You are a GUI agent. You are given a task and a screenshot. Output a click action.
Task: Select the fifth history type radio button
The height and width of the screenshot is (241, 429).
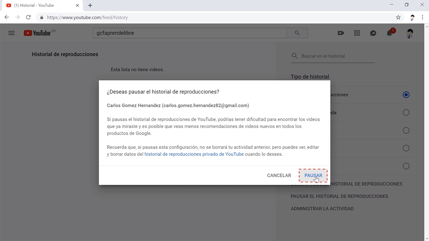(406, 166)
